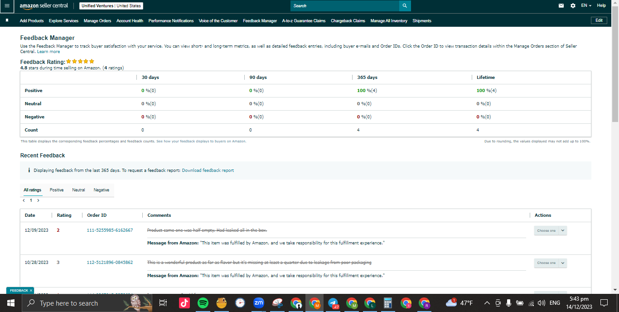The height and width of the screenshot is (312, 619).
Task: Click the Help link
Action: (x=601, y=6)
